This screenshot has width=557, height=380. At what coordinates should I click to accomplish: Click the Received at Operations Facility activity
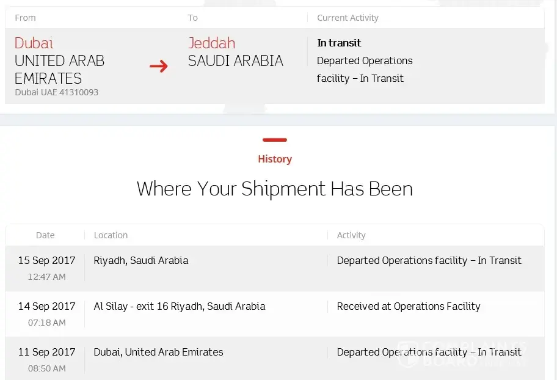[409, 306]
